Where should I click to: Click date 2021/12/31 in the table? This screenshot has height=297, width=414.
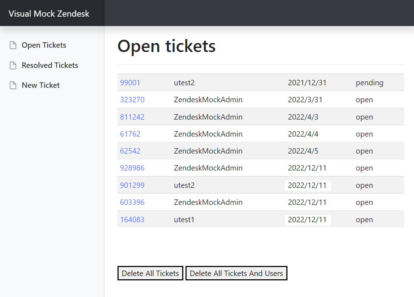[307, 82]
